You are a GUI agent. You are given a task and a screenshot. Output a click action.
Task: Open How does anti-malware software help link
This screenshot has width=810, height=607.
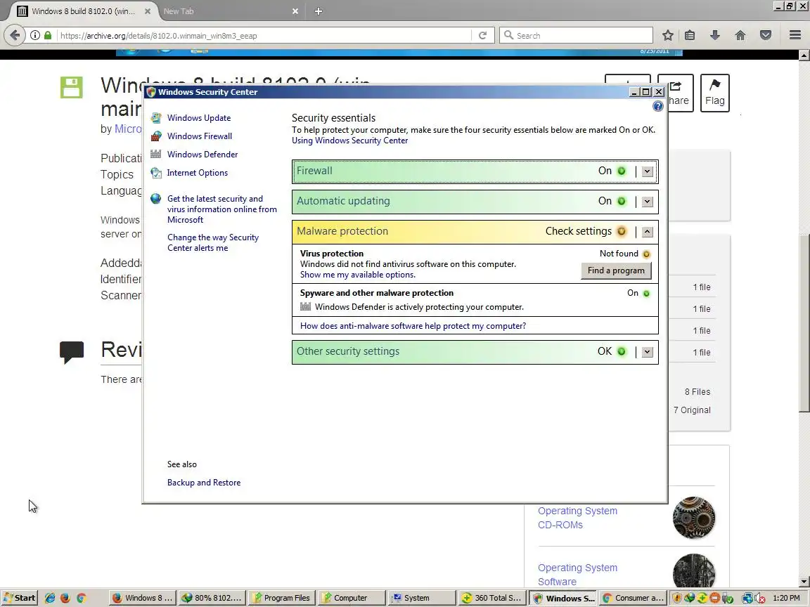tap(413, 326)
